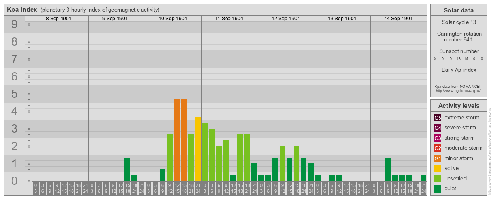Viewport: 491px width, 199px height.
Task: Click the 'Kpa-index' chart title
Action: point(22,10)
